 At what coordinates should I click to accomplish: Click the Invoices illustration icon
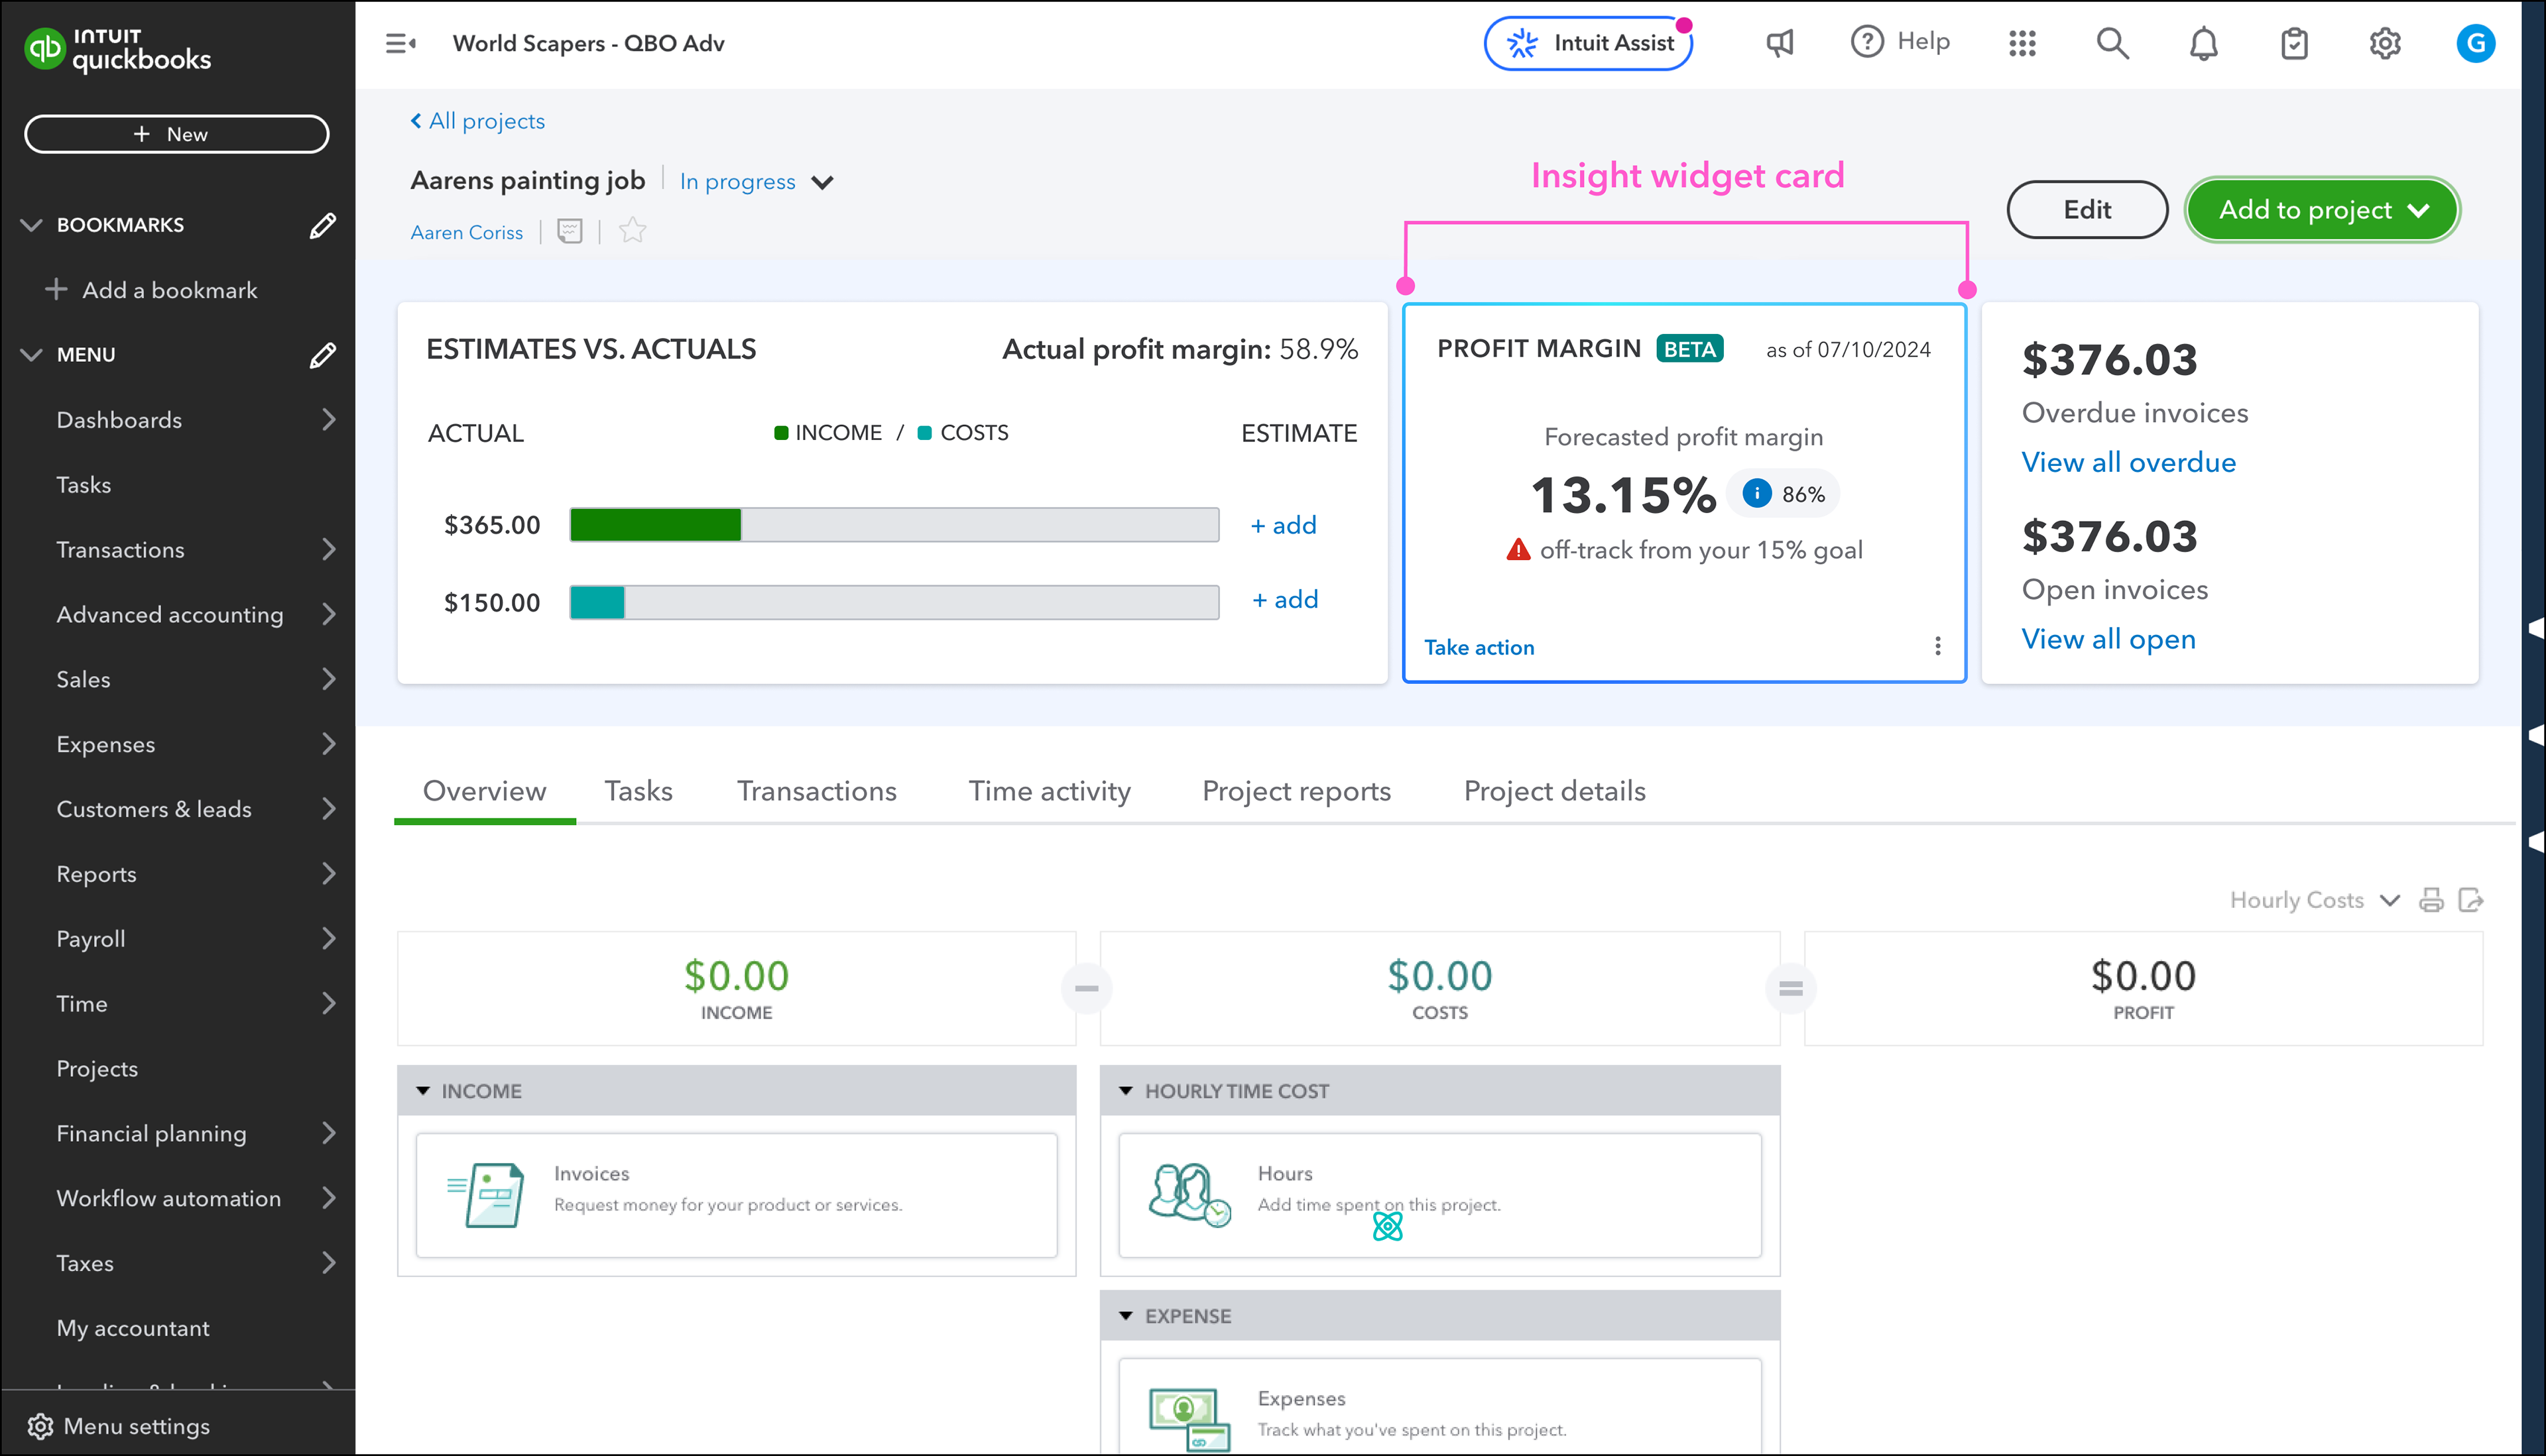(x=486, y=1194)
